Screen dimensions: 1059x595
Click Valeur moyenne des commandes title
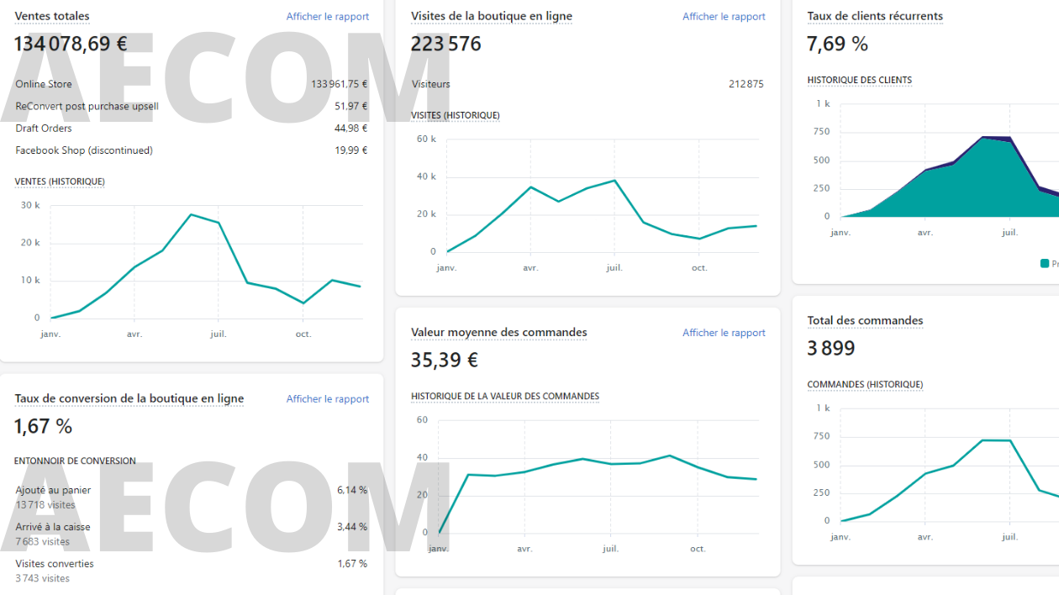tap(499, 332)
